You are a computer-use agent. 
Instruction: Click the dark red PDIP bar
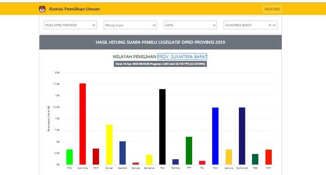pos(96,156)
